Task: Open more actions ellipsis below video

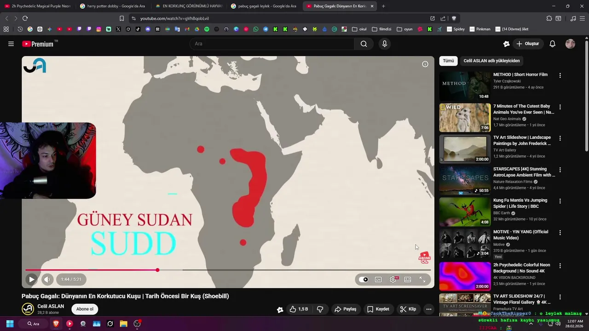Action: (429, 309)
